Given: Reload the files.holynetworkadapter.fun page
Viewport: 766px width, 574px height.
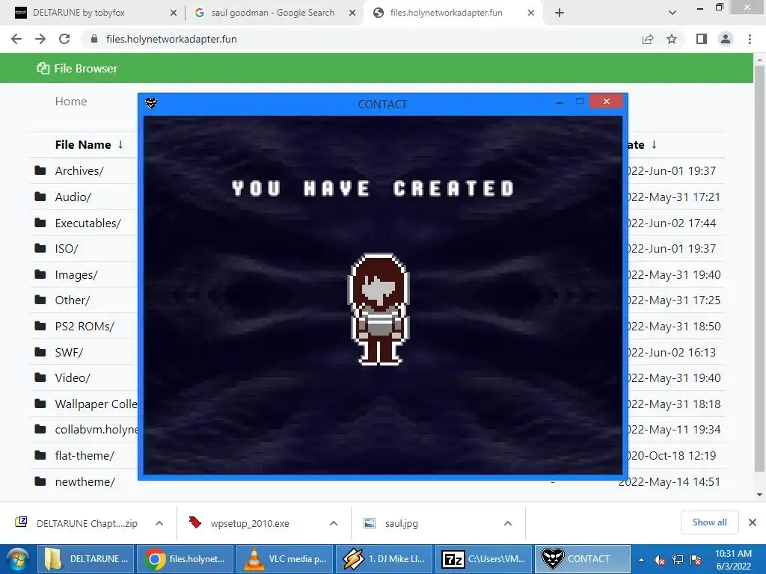Looking at the screenshot, I should click(x=64, y=39).
